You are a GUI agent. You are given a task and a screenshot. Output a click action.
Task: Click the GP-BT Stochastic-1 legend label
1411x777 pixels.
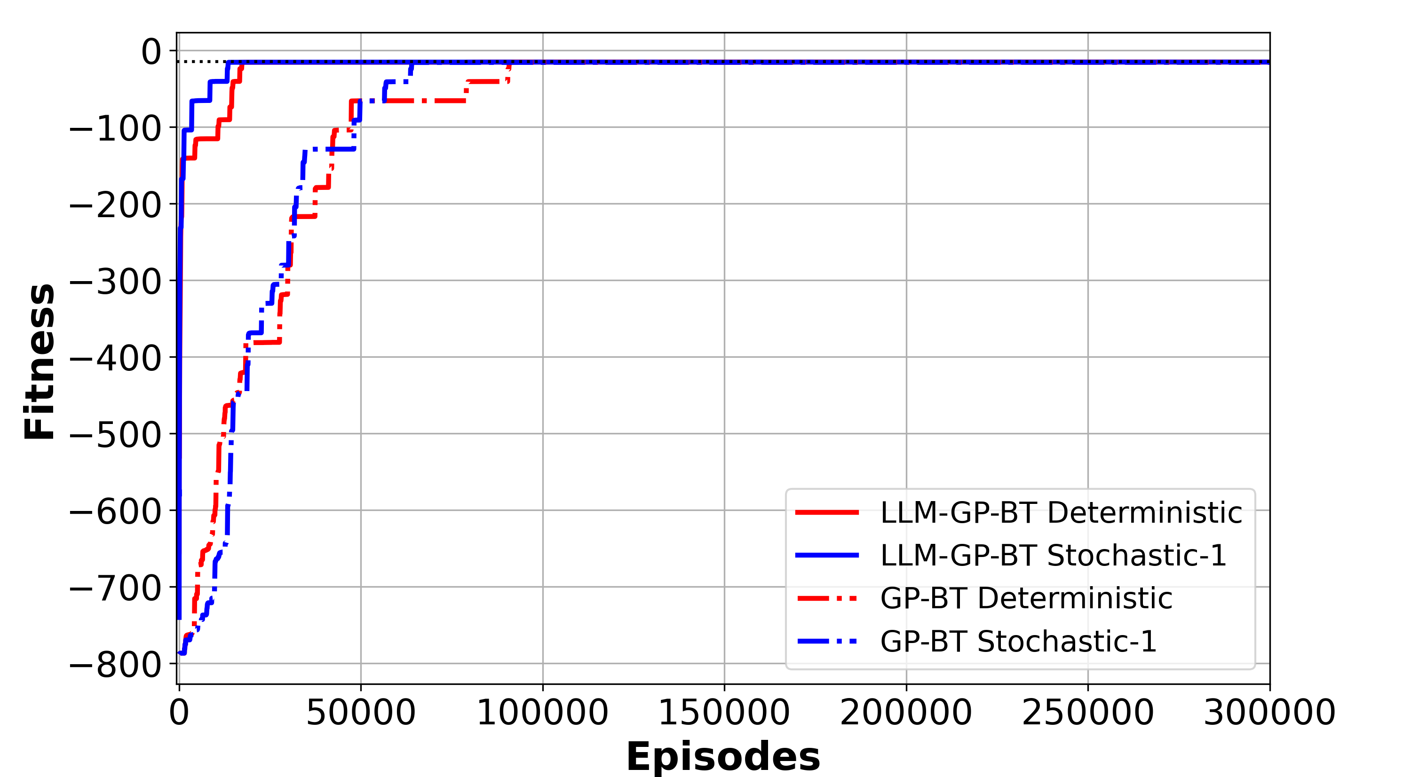click(1018, 641)
